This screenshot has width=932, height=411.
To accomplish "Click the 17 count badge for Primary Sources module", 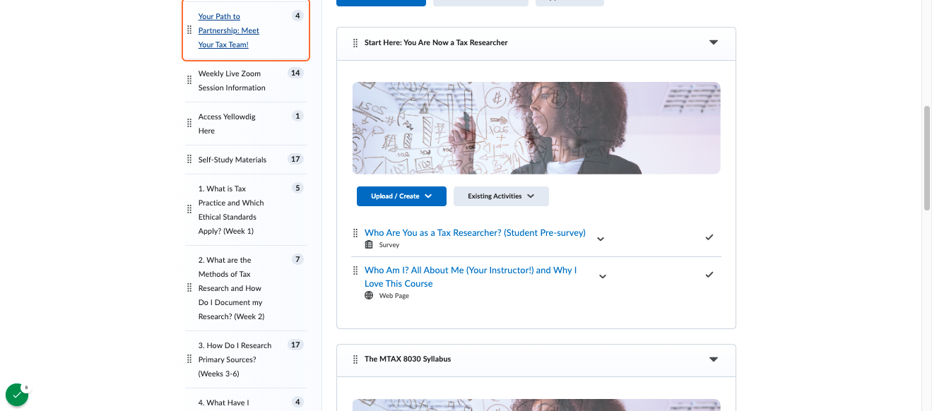I will 295,345.
